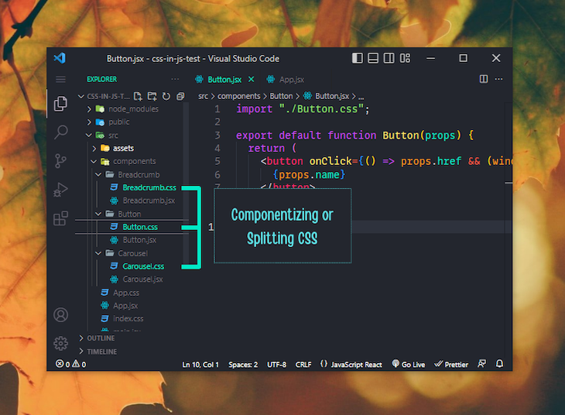
Task: Open the Source Control view
Action: (x=60, y=161)
